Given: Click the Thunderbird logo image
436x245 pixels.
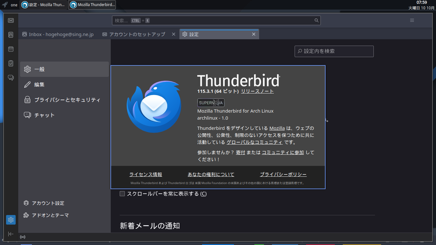Looking at the screenshot, I should point(154,107).
